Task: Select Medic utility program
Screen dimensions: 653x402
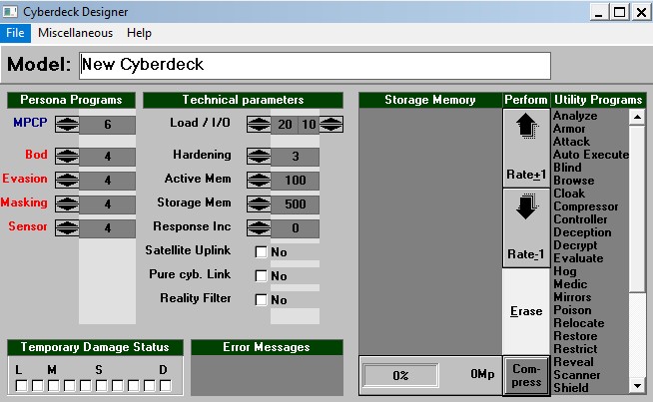Action: click(x=570, y=284)
